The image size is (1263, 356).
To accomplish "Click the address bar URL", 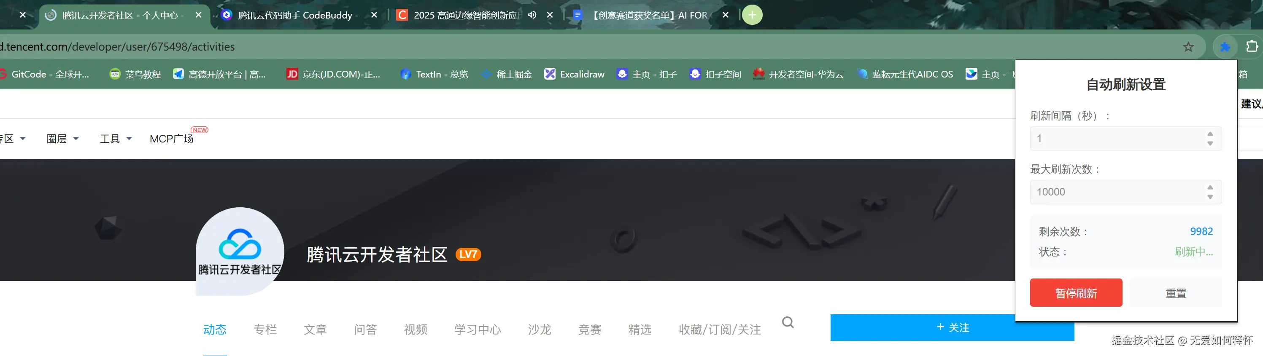I will click(x=118, y=47).
